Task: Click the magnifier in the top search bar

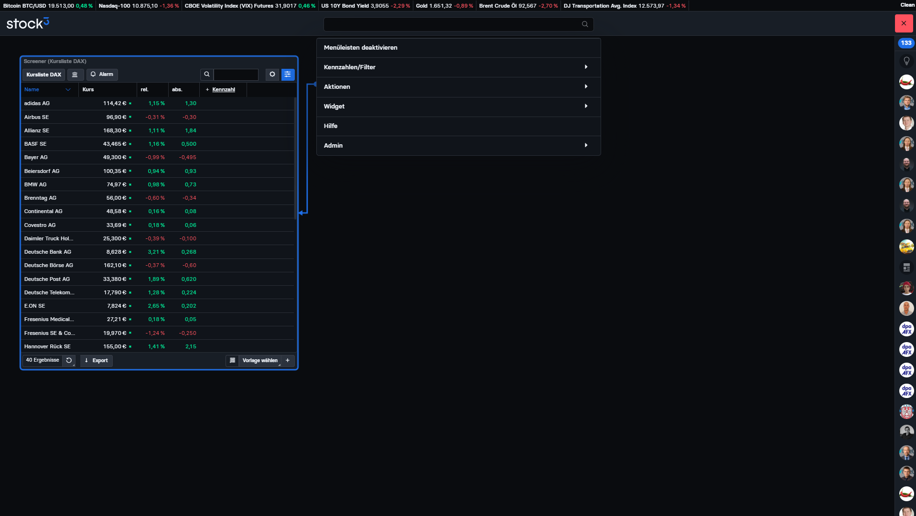Action: 585,24
